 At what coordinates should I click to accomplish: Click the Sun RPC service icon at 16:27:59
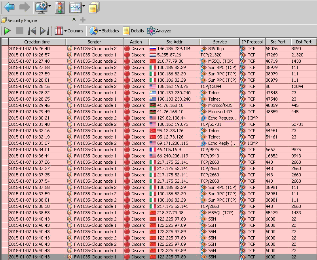tap(203, 73)
